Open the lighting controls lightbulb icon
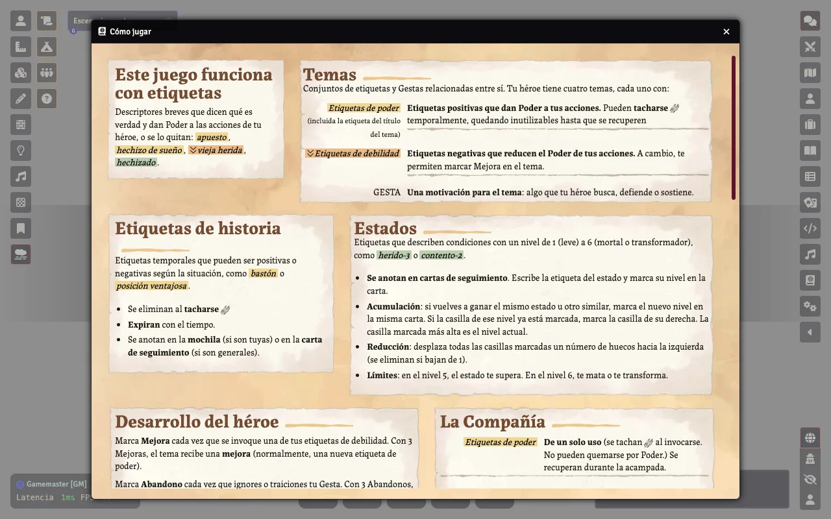This screenshot has width=831, height=519. pos(21,151)
